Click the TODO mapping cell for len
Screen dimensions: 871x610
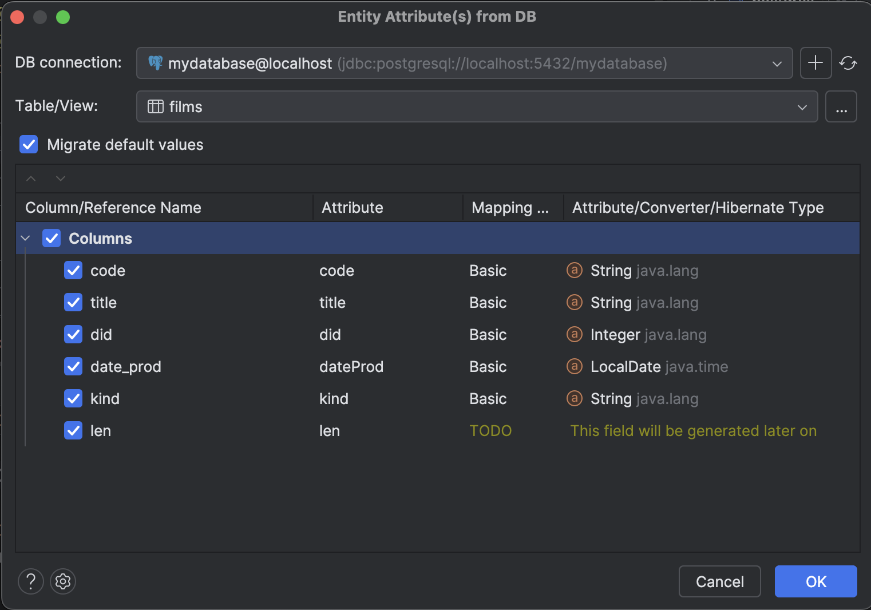(490, 430)
